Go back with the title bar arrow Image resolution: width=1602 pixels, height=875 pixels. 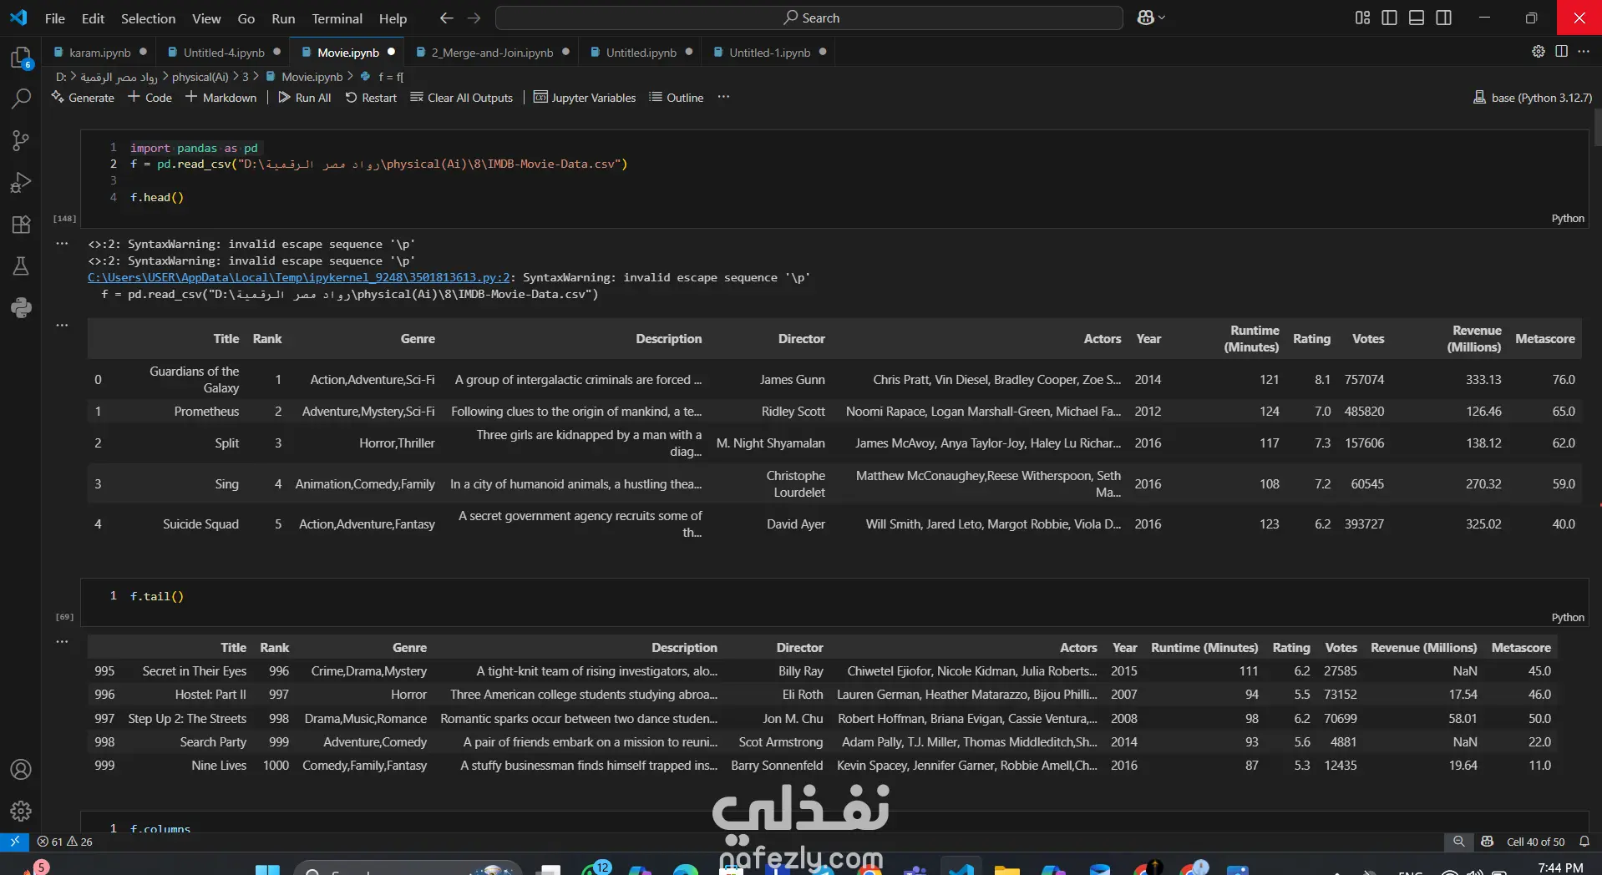(x=447, y=18)
